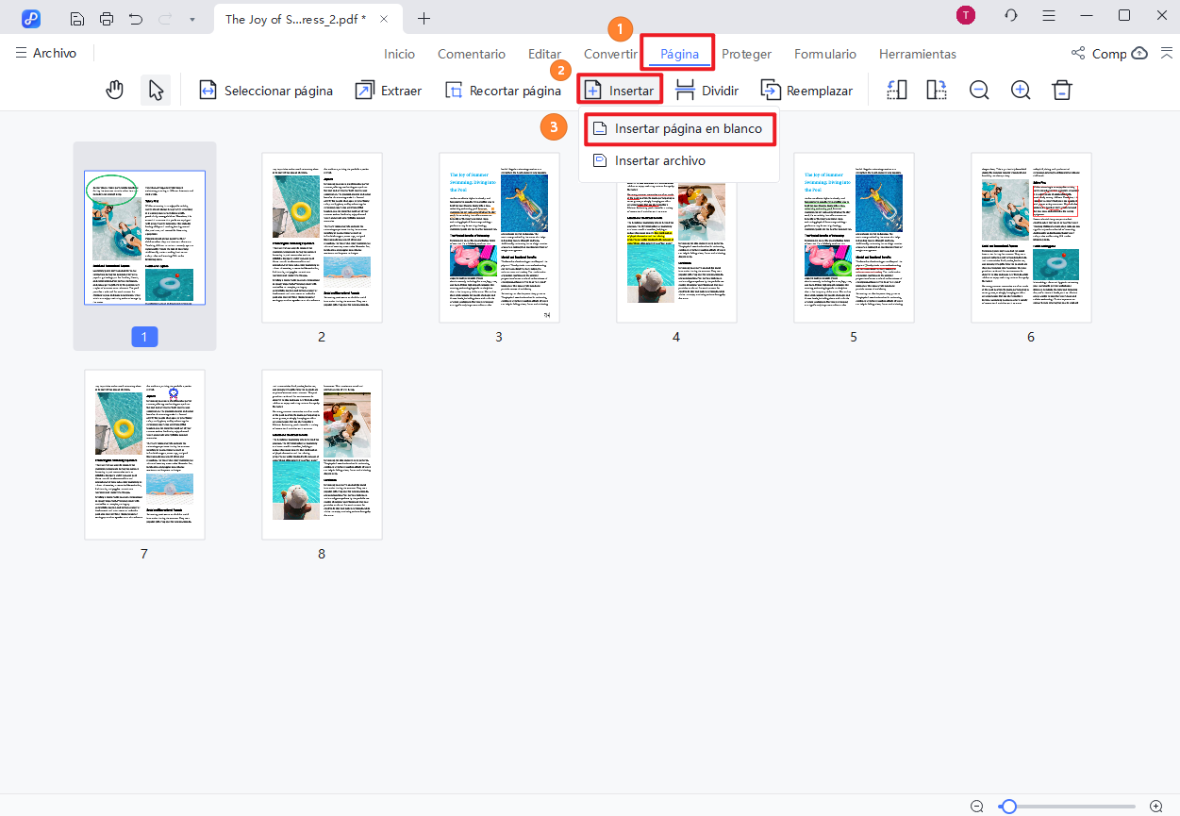Delete pages using the trash icon
The image size is (1180, 816).
tap(1061, 90)
